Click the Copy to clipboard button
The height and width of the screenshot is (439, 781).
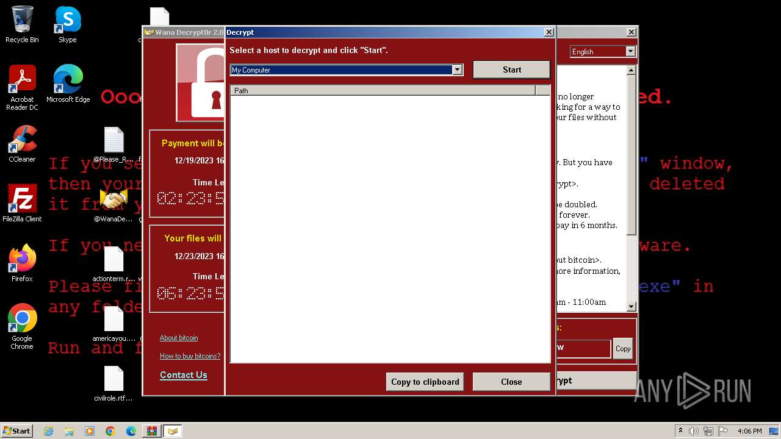(x=425, y=382)
